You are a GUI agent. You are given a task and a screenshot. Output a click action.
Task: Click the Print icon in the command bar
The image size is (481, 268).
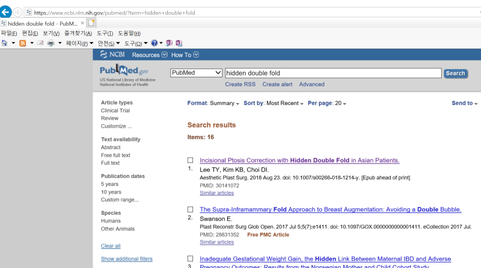(51, 43)
